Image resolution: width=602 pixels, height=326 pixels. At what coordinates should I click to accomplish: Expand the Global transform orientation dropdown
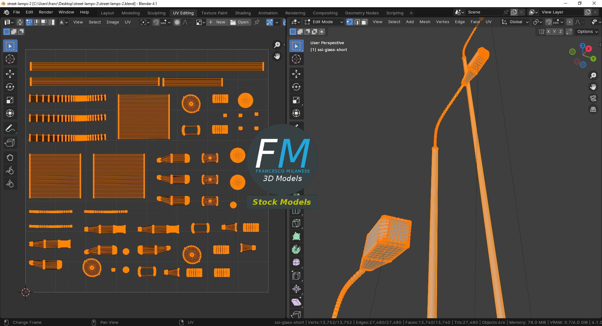(515, 22)
